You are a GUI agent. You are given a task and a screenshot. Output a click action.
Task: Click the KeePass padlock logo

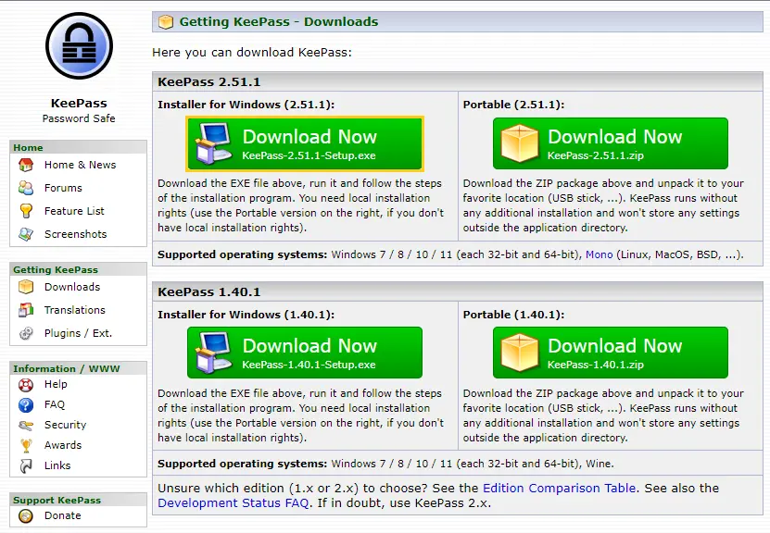click(x=79, y=46)
